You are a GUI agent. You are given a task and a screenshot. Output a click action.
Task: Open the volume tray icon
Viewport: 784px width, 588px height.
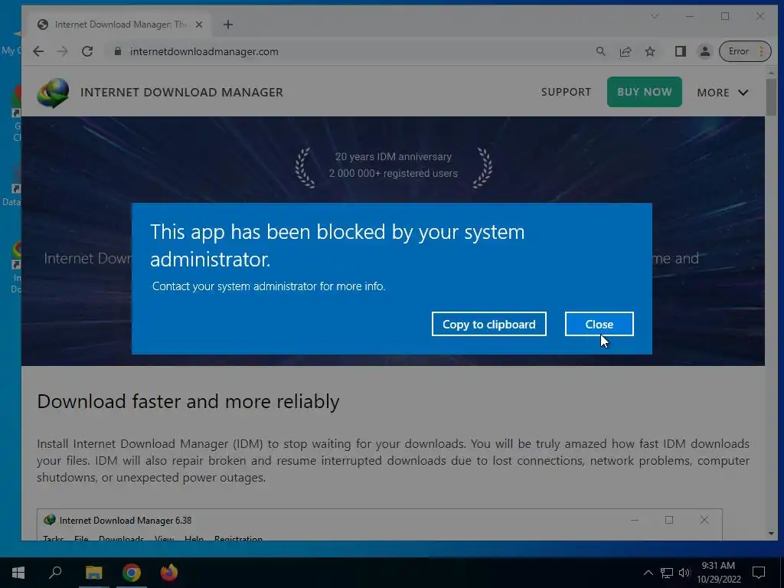pyautogui.click(x=684, y=573)
